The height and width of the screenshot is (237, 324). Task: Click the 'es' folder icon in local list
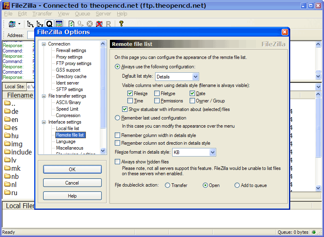coord(7,127)
